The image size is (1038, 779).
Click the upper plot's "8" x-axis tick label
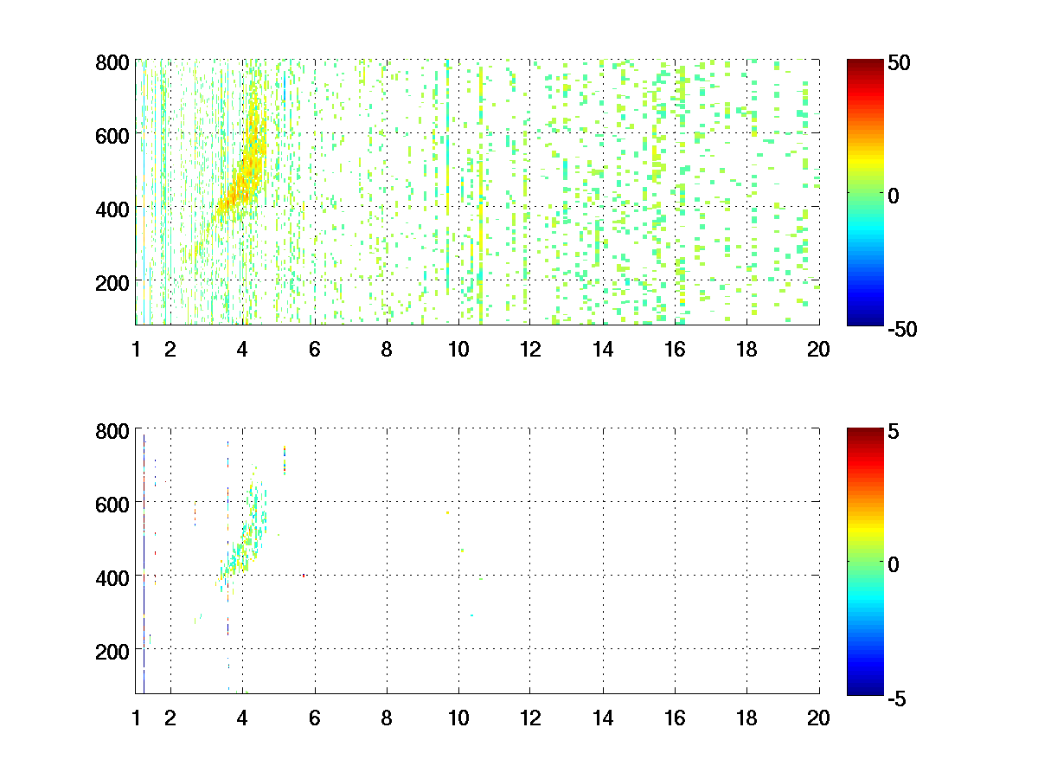[387, 350]
